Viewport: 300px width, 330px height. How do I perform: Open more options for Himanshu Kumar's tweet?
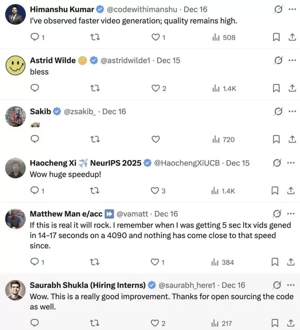click(x=291, y=9)
